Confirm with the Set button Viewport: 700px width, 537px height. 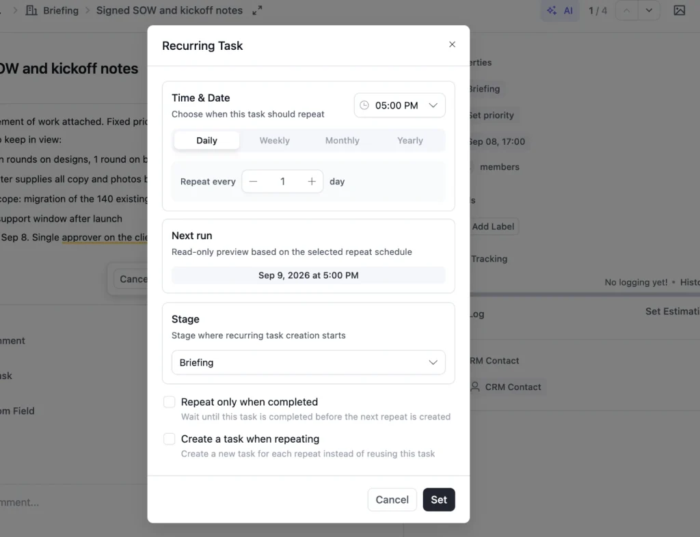pos(439,499)
